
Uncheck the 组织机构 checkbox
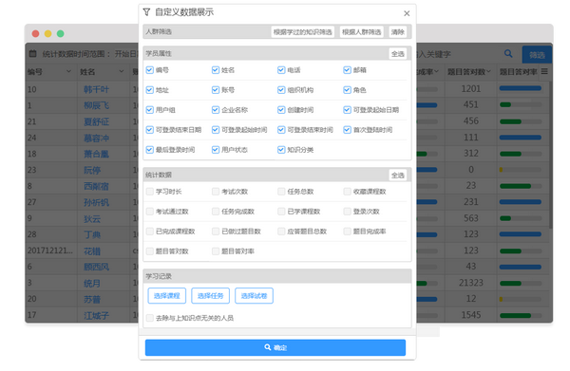click(281, 90)
